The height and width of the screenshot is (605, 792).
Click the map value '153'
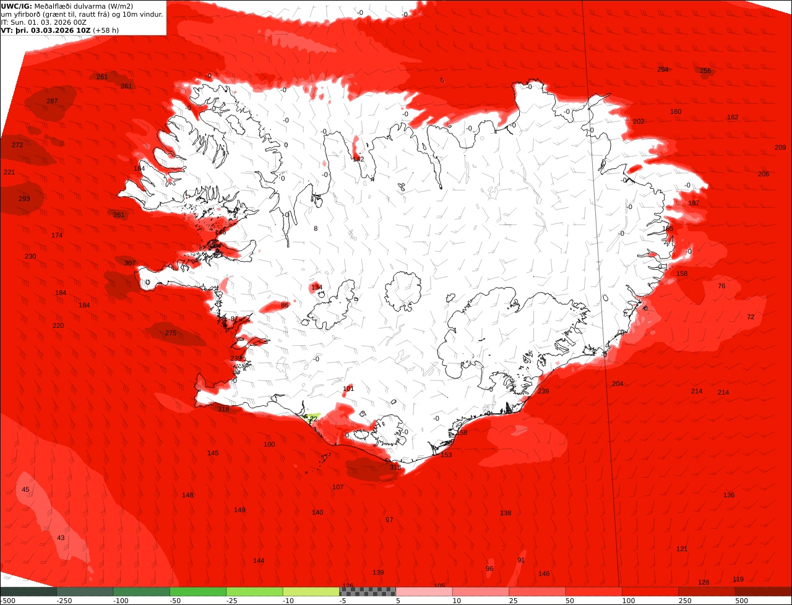pyautogui.click(x=446, y=455)
